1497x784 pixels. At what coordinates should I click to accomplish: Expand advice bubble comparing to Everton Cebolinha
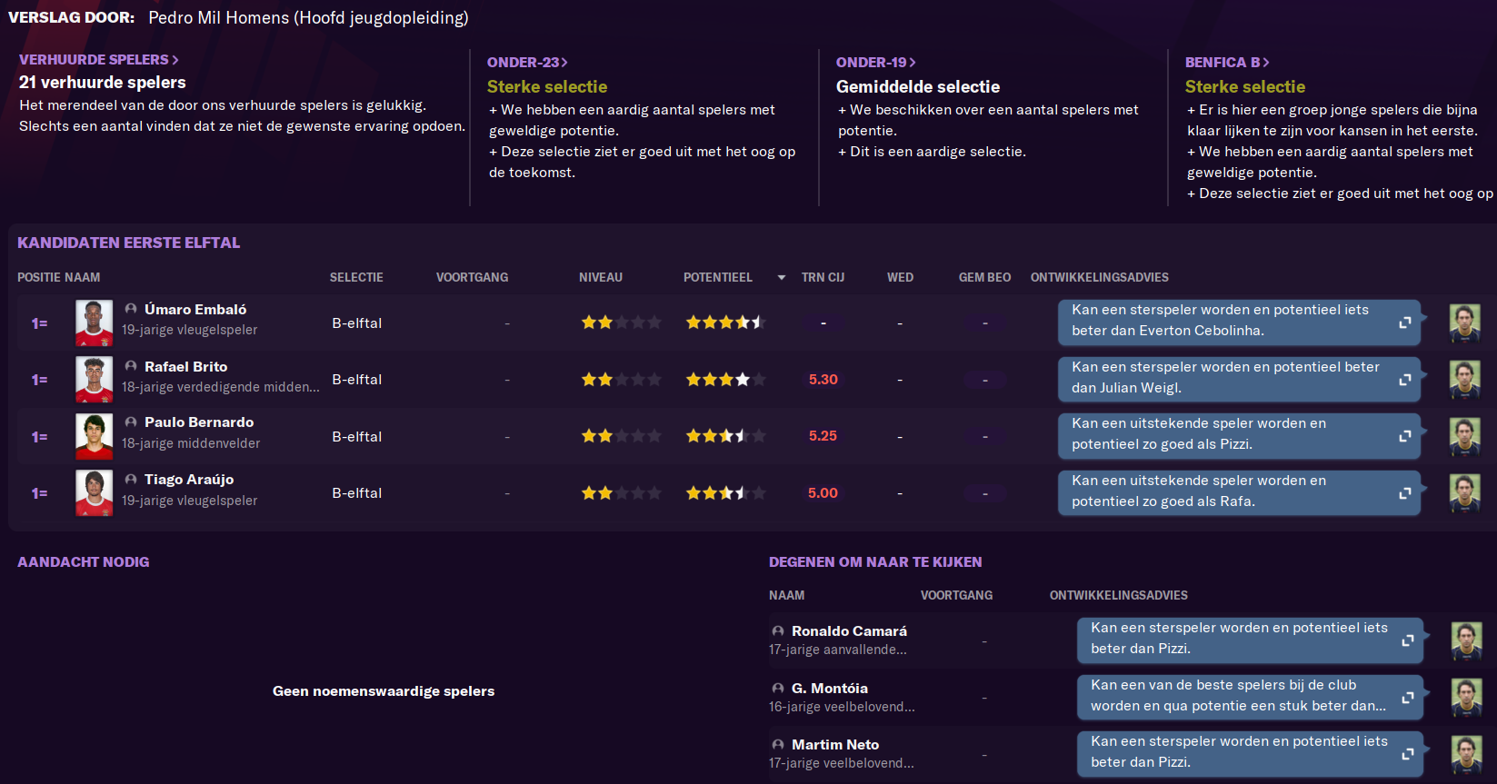pyautogui.click(x=1404, y=323)
